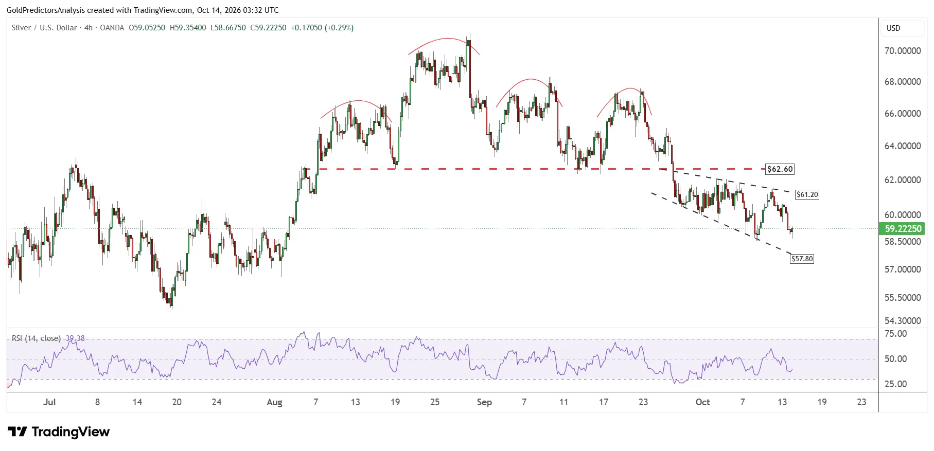Click the 60.00000 price axis label
Viewport: 934px width, 451px height.
[x=903, y=215]
